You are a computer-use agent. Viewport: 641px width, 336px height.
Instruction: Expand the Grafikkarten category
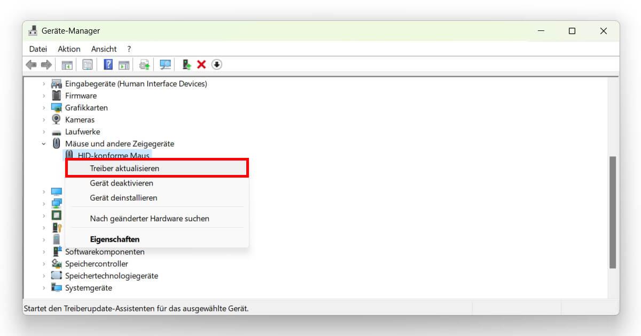(x=44, y=107)
